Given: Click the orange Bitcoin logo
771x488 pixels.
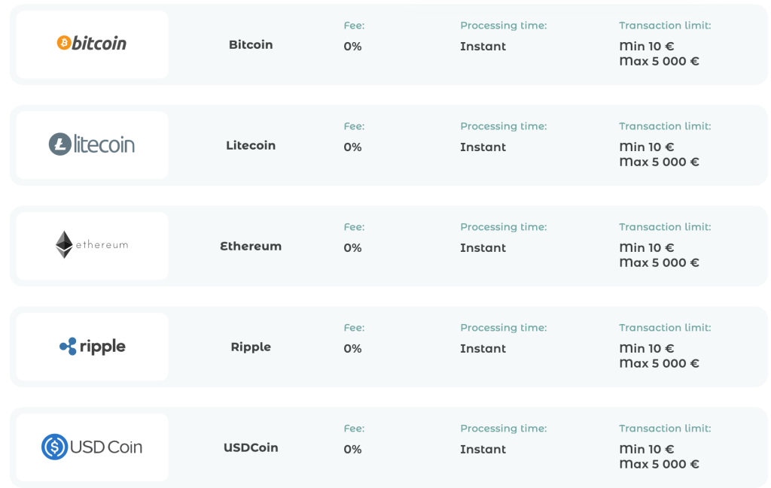Looking at the screenshot, I should pos(92,43).
